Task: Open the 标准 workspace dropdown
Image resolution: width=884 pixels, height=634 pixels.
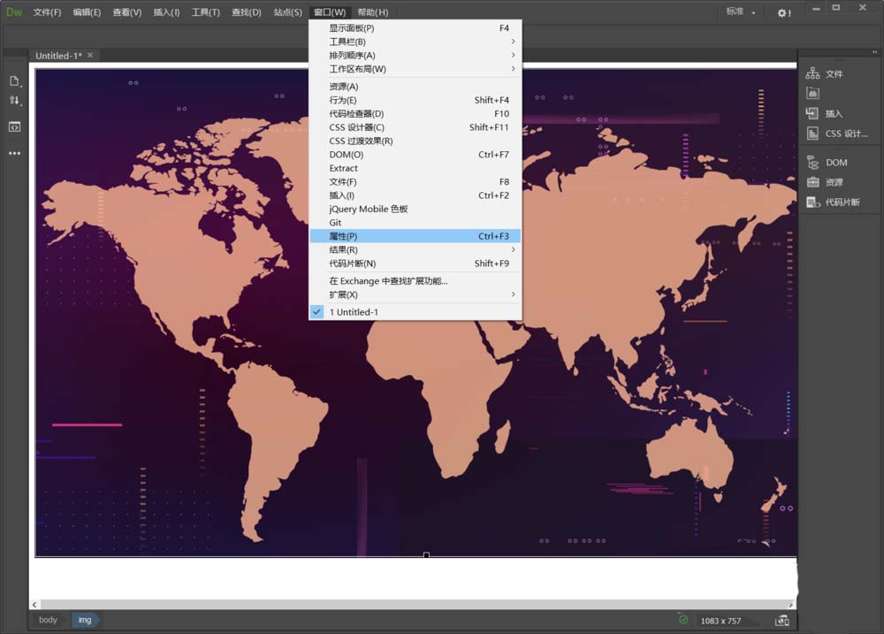Action: pos(741,12)
